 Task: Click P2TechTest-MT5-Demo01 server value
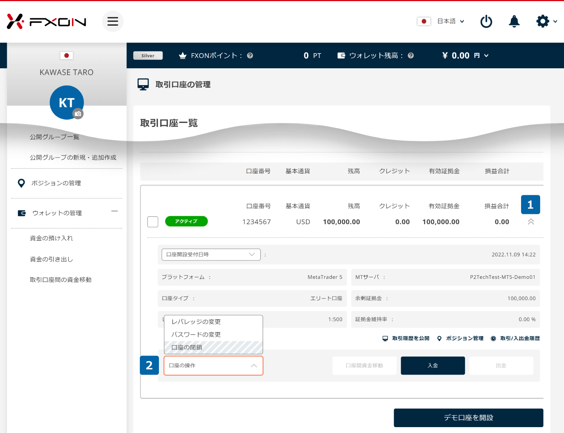coord(503,277)
